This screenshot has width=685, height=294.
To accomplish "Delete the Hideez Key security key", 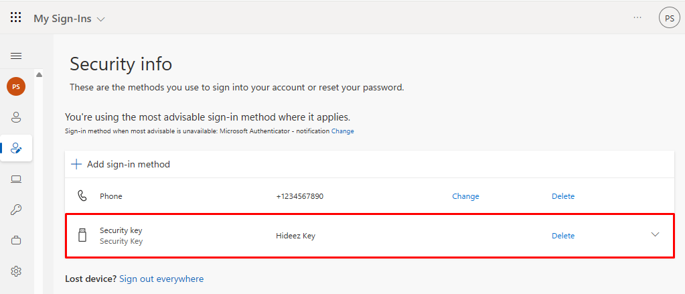I will point(562,236).
